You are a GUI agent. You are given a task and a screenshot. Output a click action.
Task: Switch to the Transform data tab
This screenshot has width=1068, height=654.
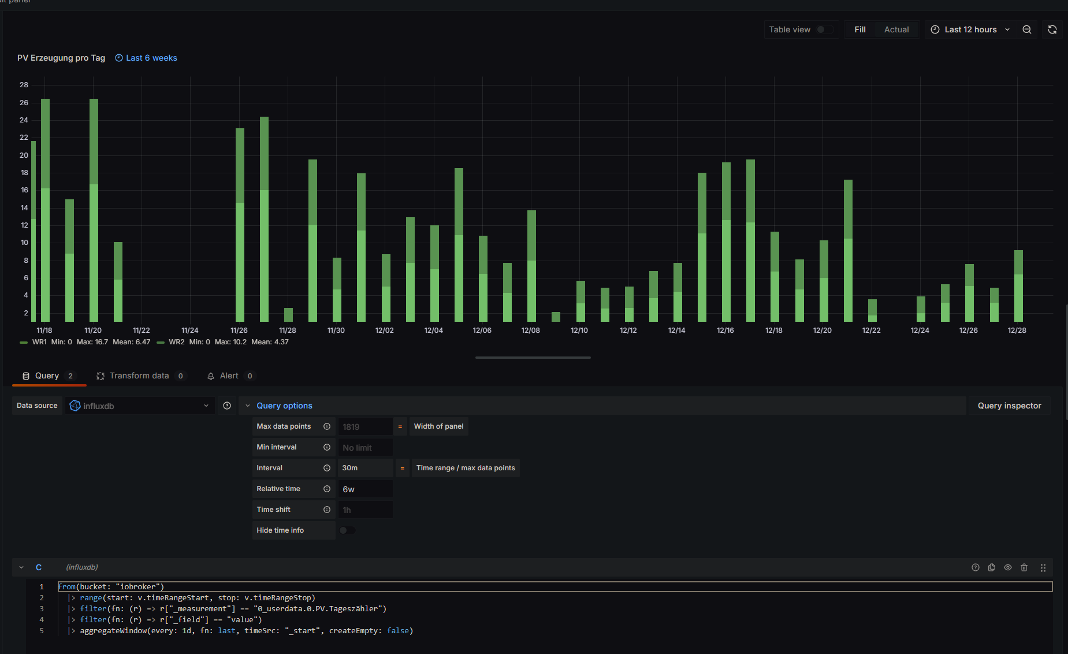(x=141, y=376)
